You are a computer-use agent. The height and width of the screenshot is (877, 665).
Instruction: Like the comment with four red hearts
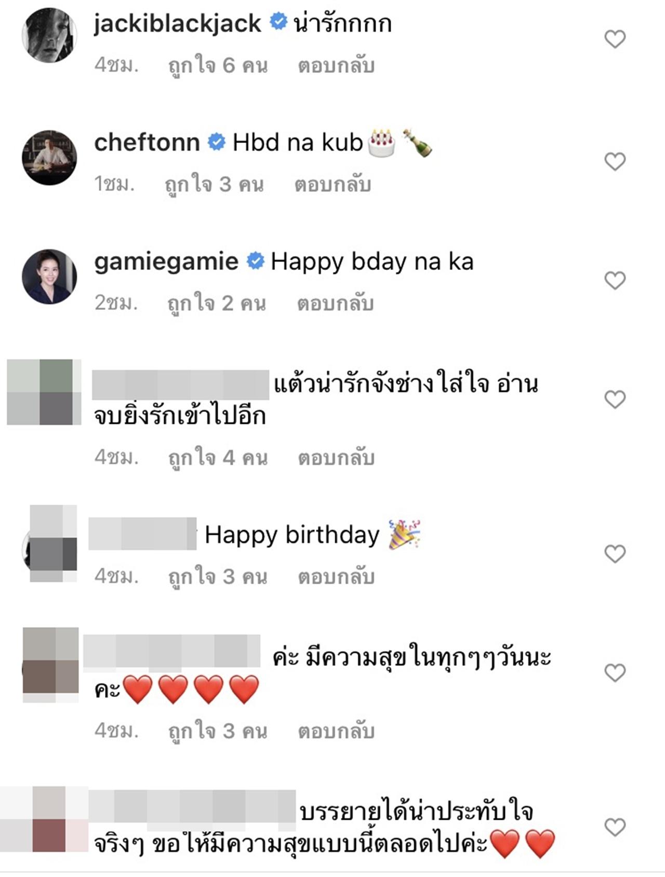[x=615, y=673]
